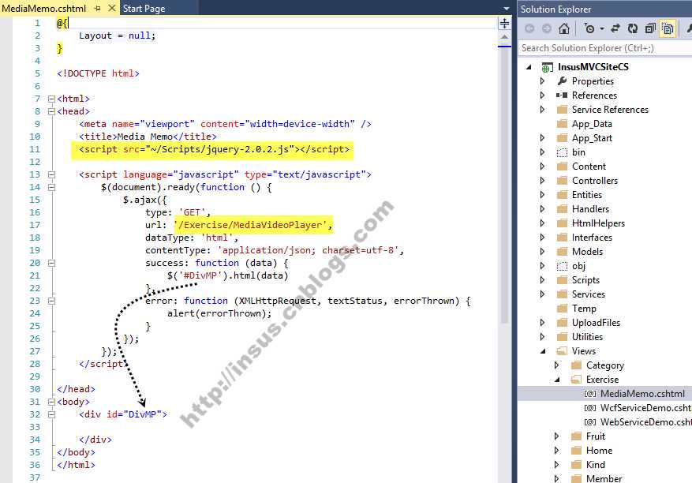Image resolution: width=692 pixels, height=483 pixels.
Task: Click the editor vertical scrollbar thumb
Action: (x=504, y=185)
